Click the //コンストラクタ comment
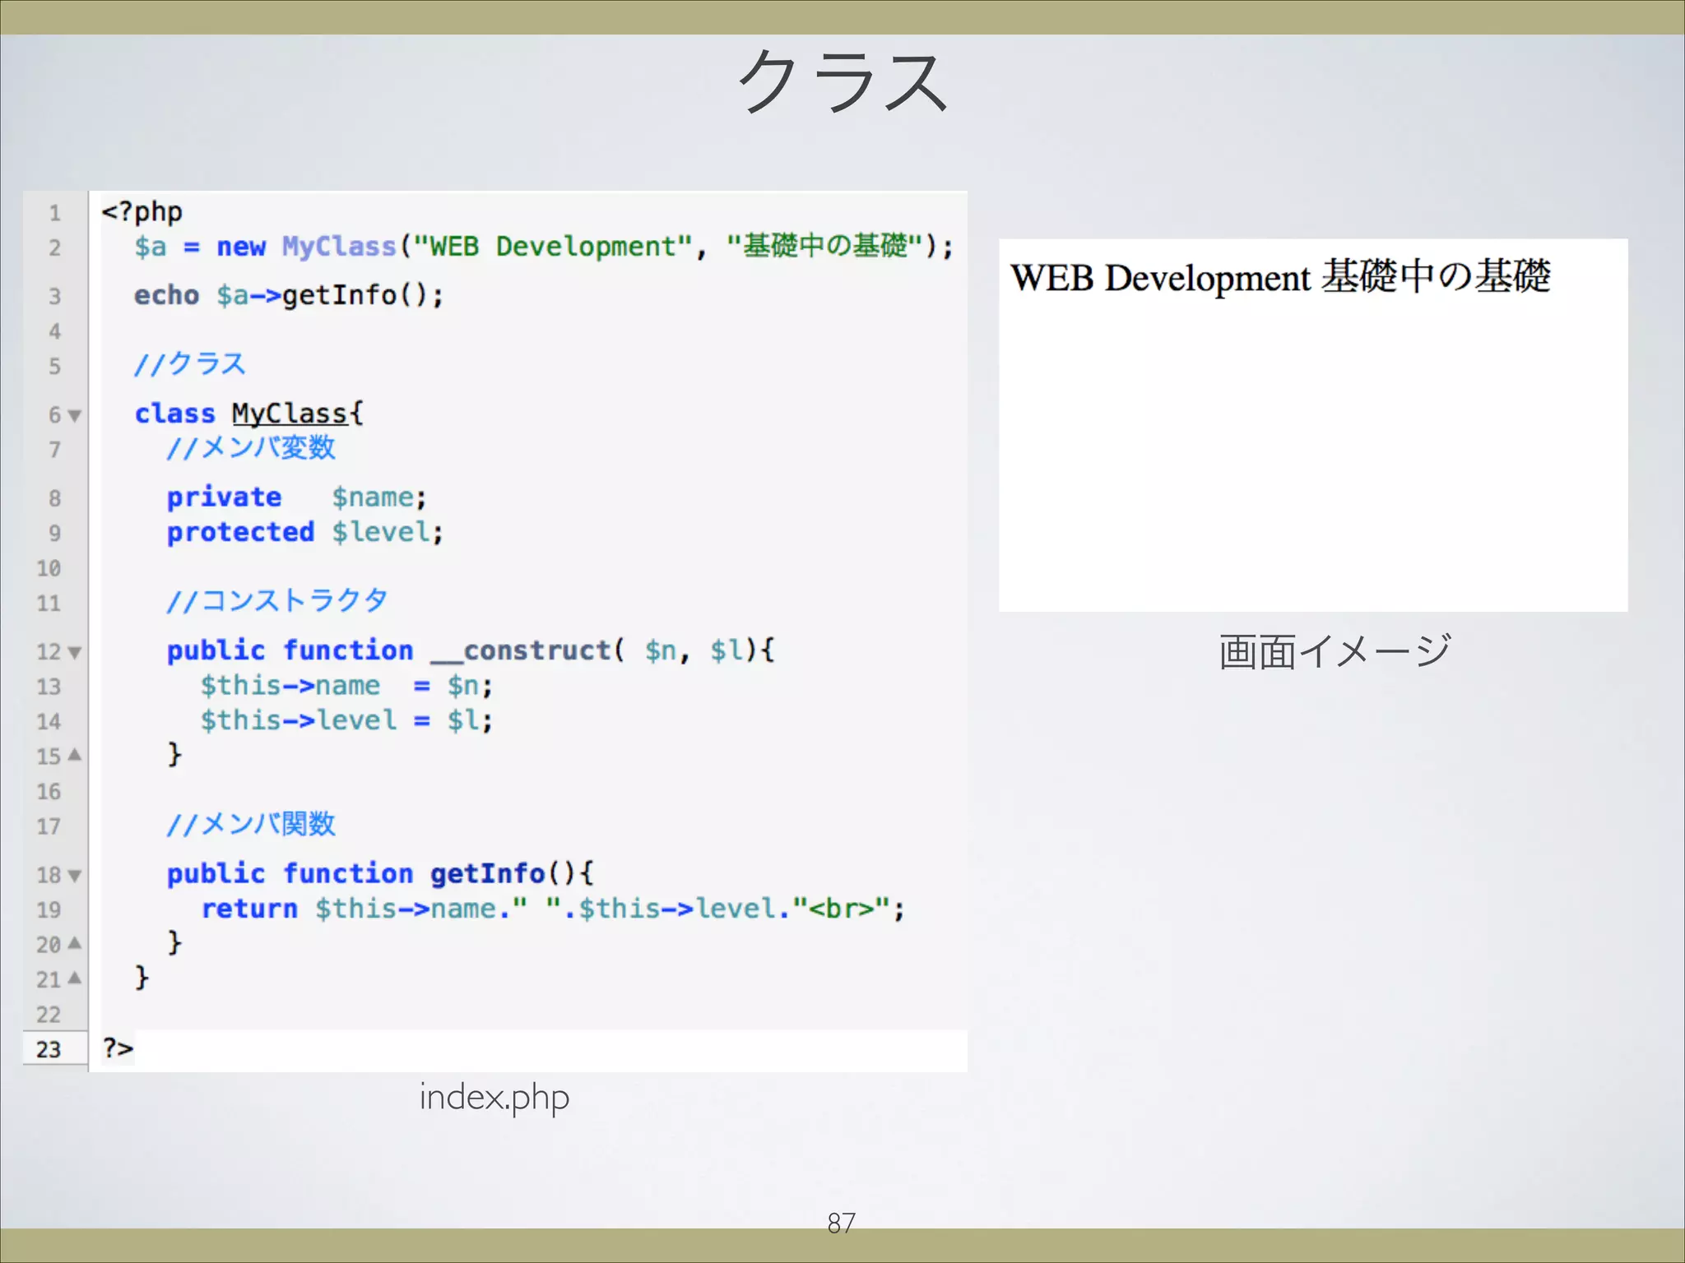 [277, 600]
